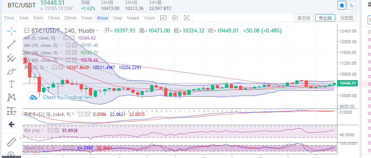The height and width of the screenshot is (158, 371).
Task: Select the 1week interval
Action: 133,18
